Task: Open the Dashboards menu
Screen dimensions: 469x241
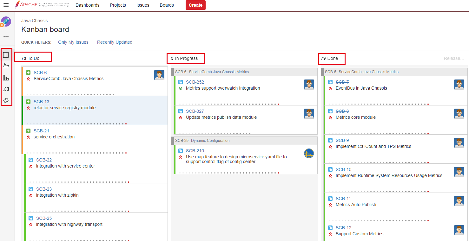Action: (x=87, y=5)
